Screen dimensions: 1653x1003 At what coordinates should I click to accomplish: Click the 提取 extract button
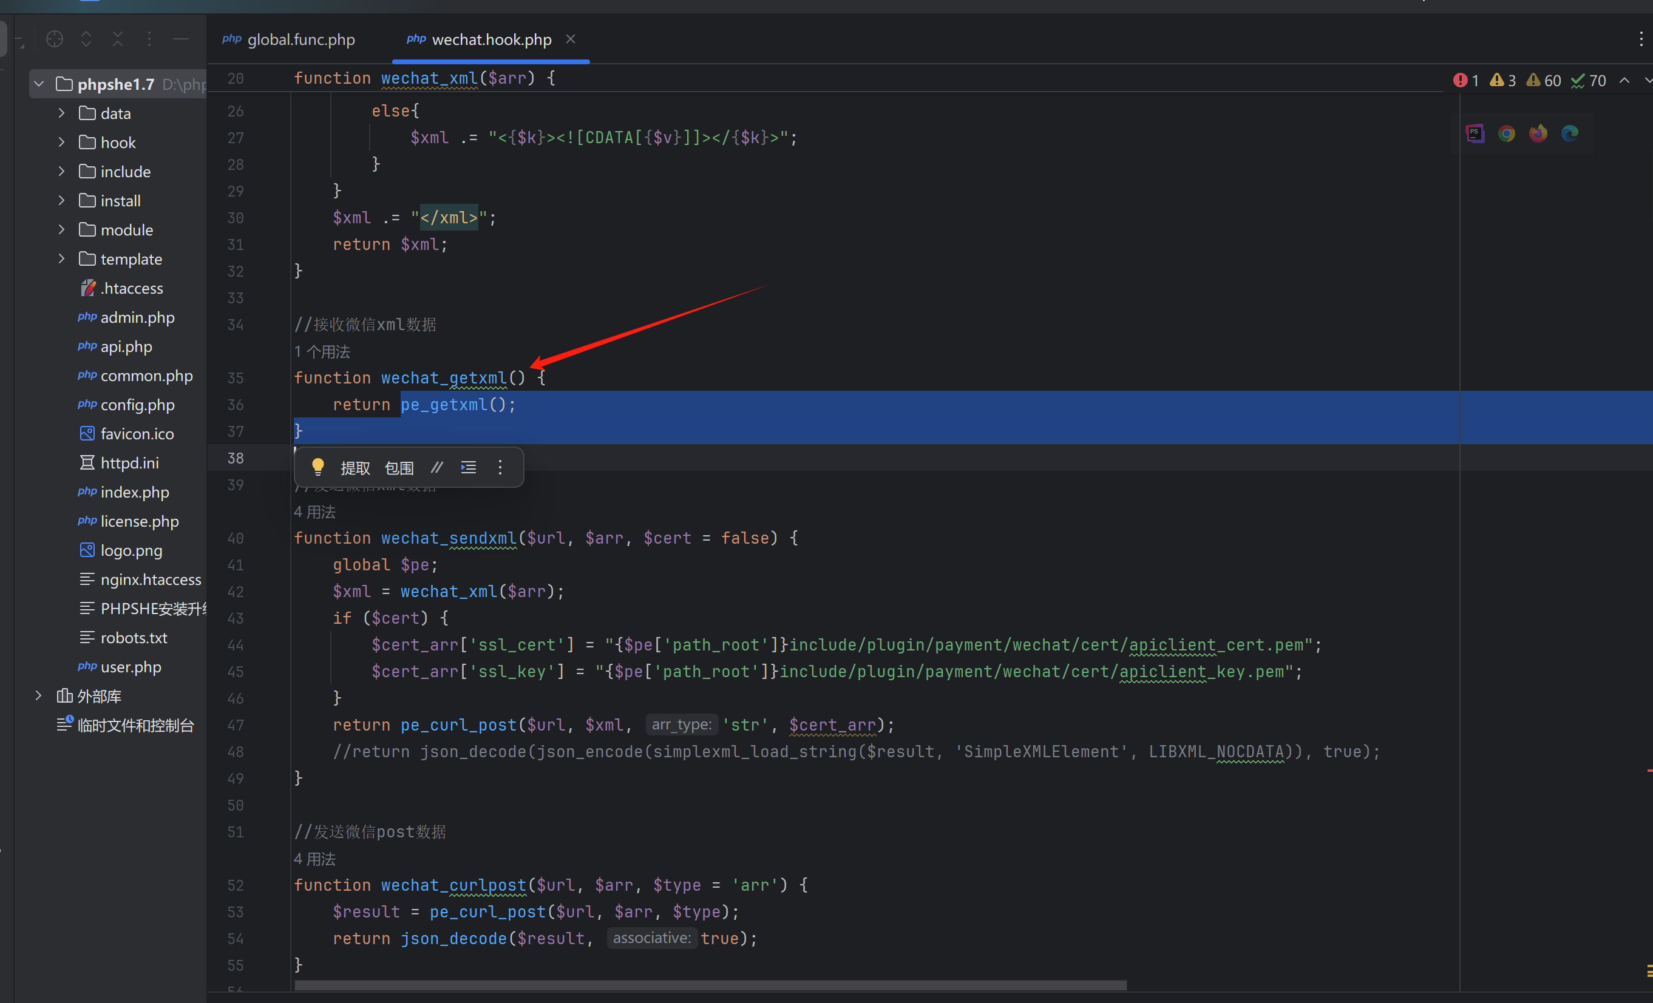[355, 468]
